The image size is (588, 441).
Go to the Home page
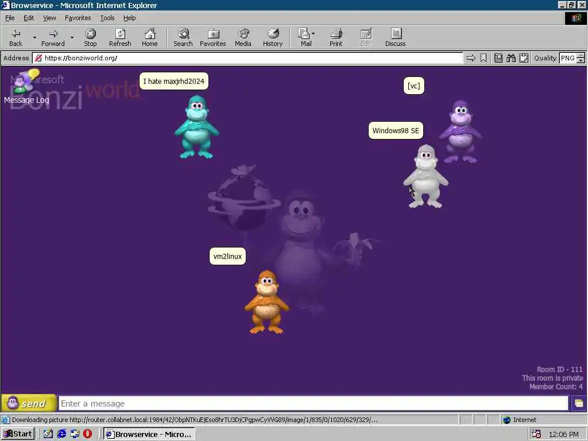coord(150,37)
